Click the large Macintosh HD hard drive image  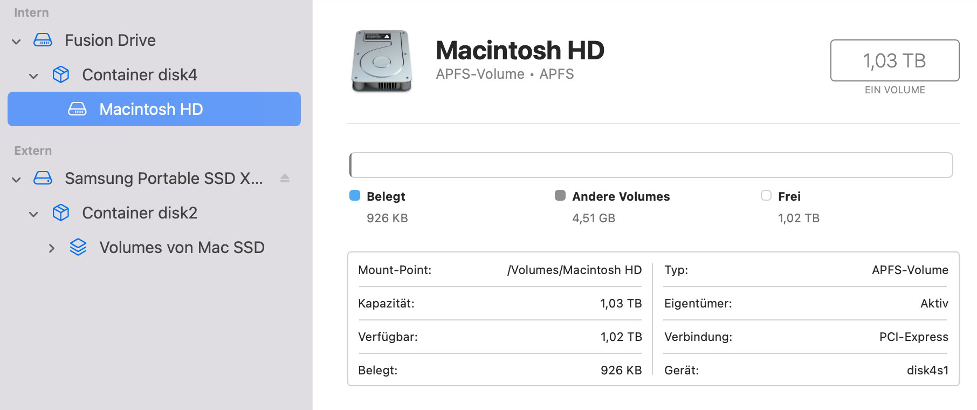[x=382, y=61]
